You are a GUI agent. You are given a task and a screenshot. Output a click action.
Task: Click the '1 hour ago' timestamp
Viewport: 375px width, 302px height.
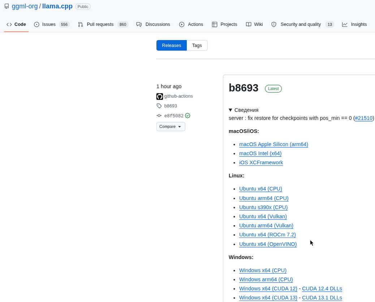pos(169,86)
